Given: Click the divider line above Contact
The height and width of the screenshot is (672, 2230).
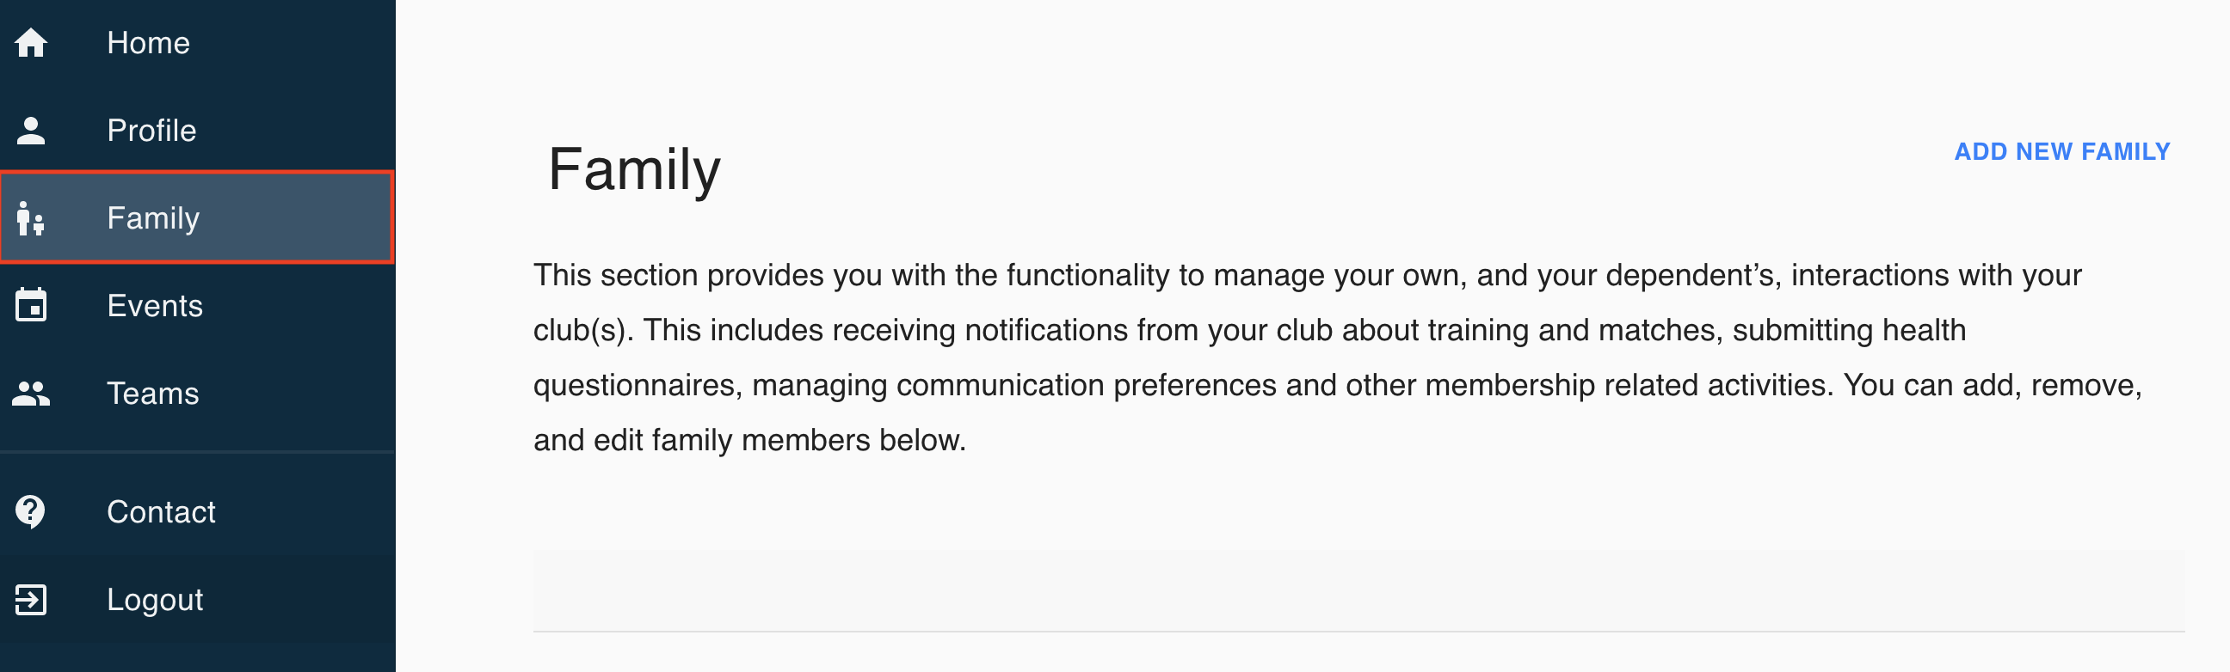Looking at the screenshot, I should (x=197, y=451).
